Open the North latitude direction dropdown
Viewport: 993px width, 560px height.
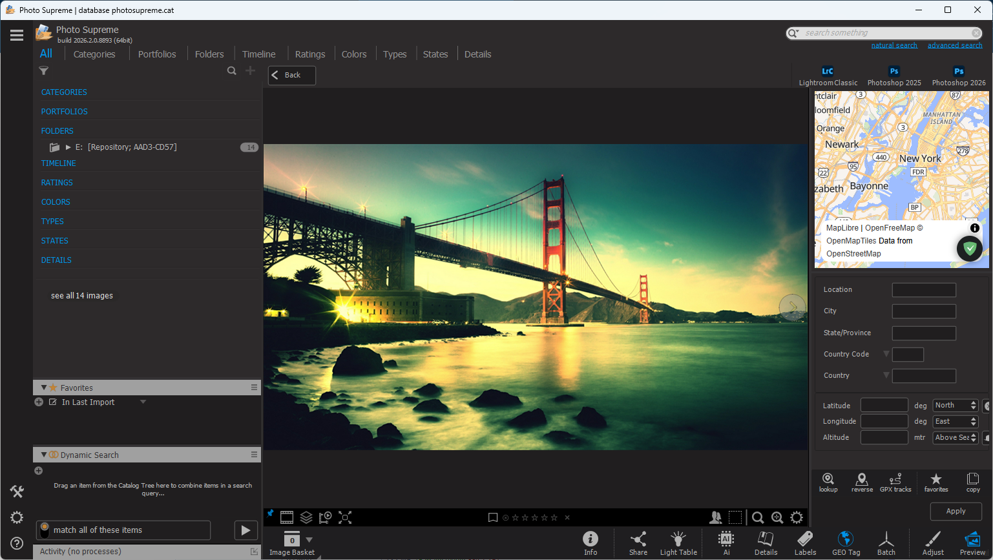(955, 406)
